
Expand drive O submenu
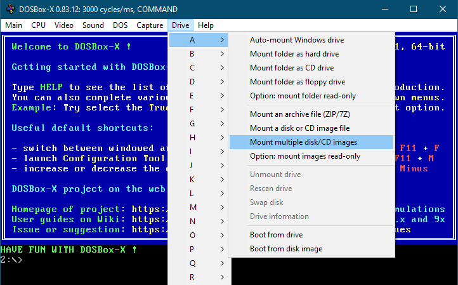[199, 235]
